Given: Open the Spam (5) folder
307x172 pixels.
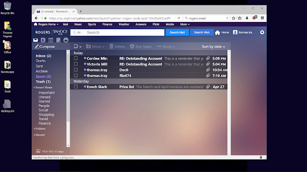Looking at the screenshot, I should tap(43, 76).
